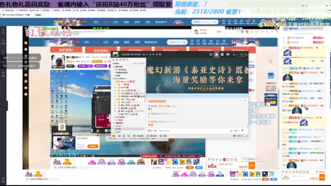Click the outer Douyu search box
The image size is (331, 186).
click(204, 22)
